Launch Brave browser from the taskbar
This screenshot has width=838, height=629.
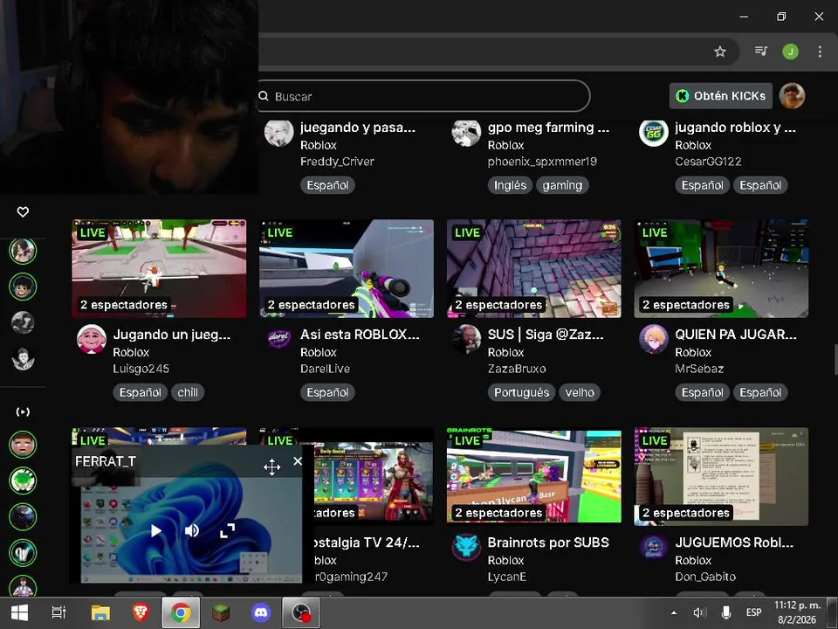coord(141,612)
